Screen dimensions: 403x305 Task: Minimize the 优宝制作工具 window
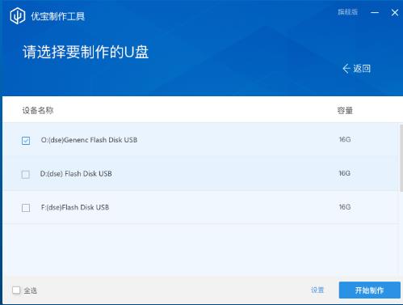(375, 12)
